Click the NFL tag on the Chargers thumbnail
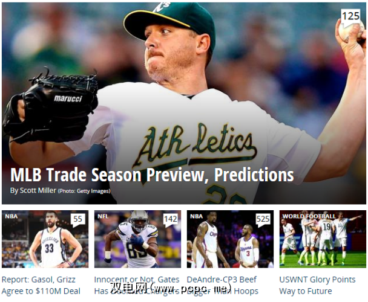368x302 pixels. 103,216
